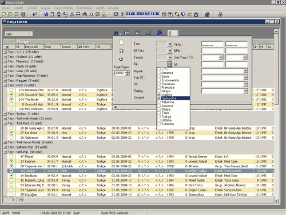The width and height of the screenshot is (286, 215).
Task: Toggle checkbox for track 103 Homeward Bound
Action: click(11, 90)
